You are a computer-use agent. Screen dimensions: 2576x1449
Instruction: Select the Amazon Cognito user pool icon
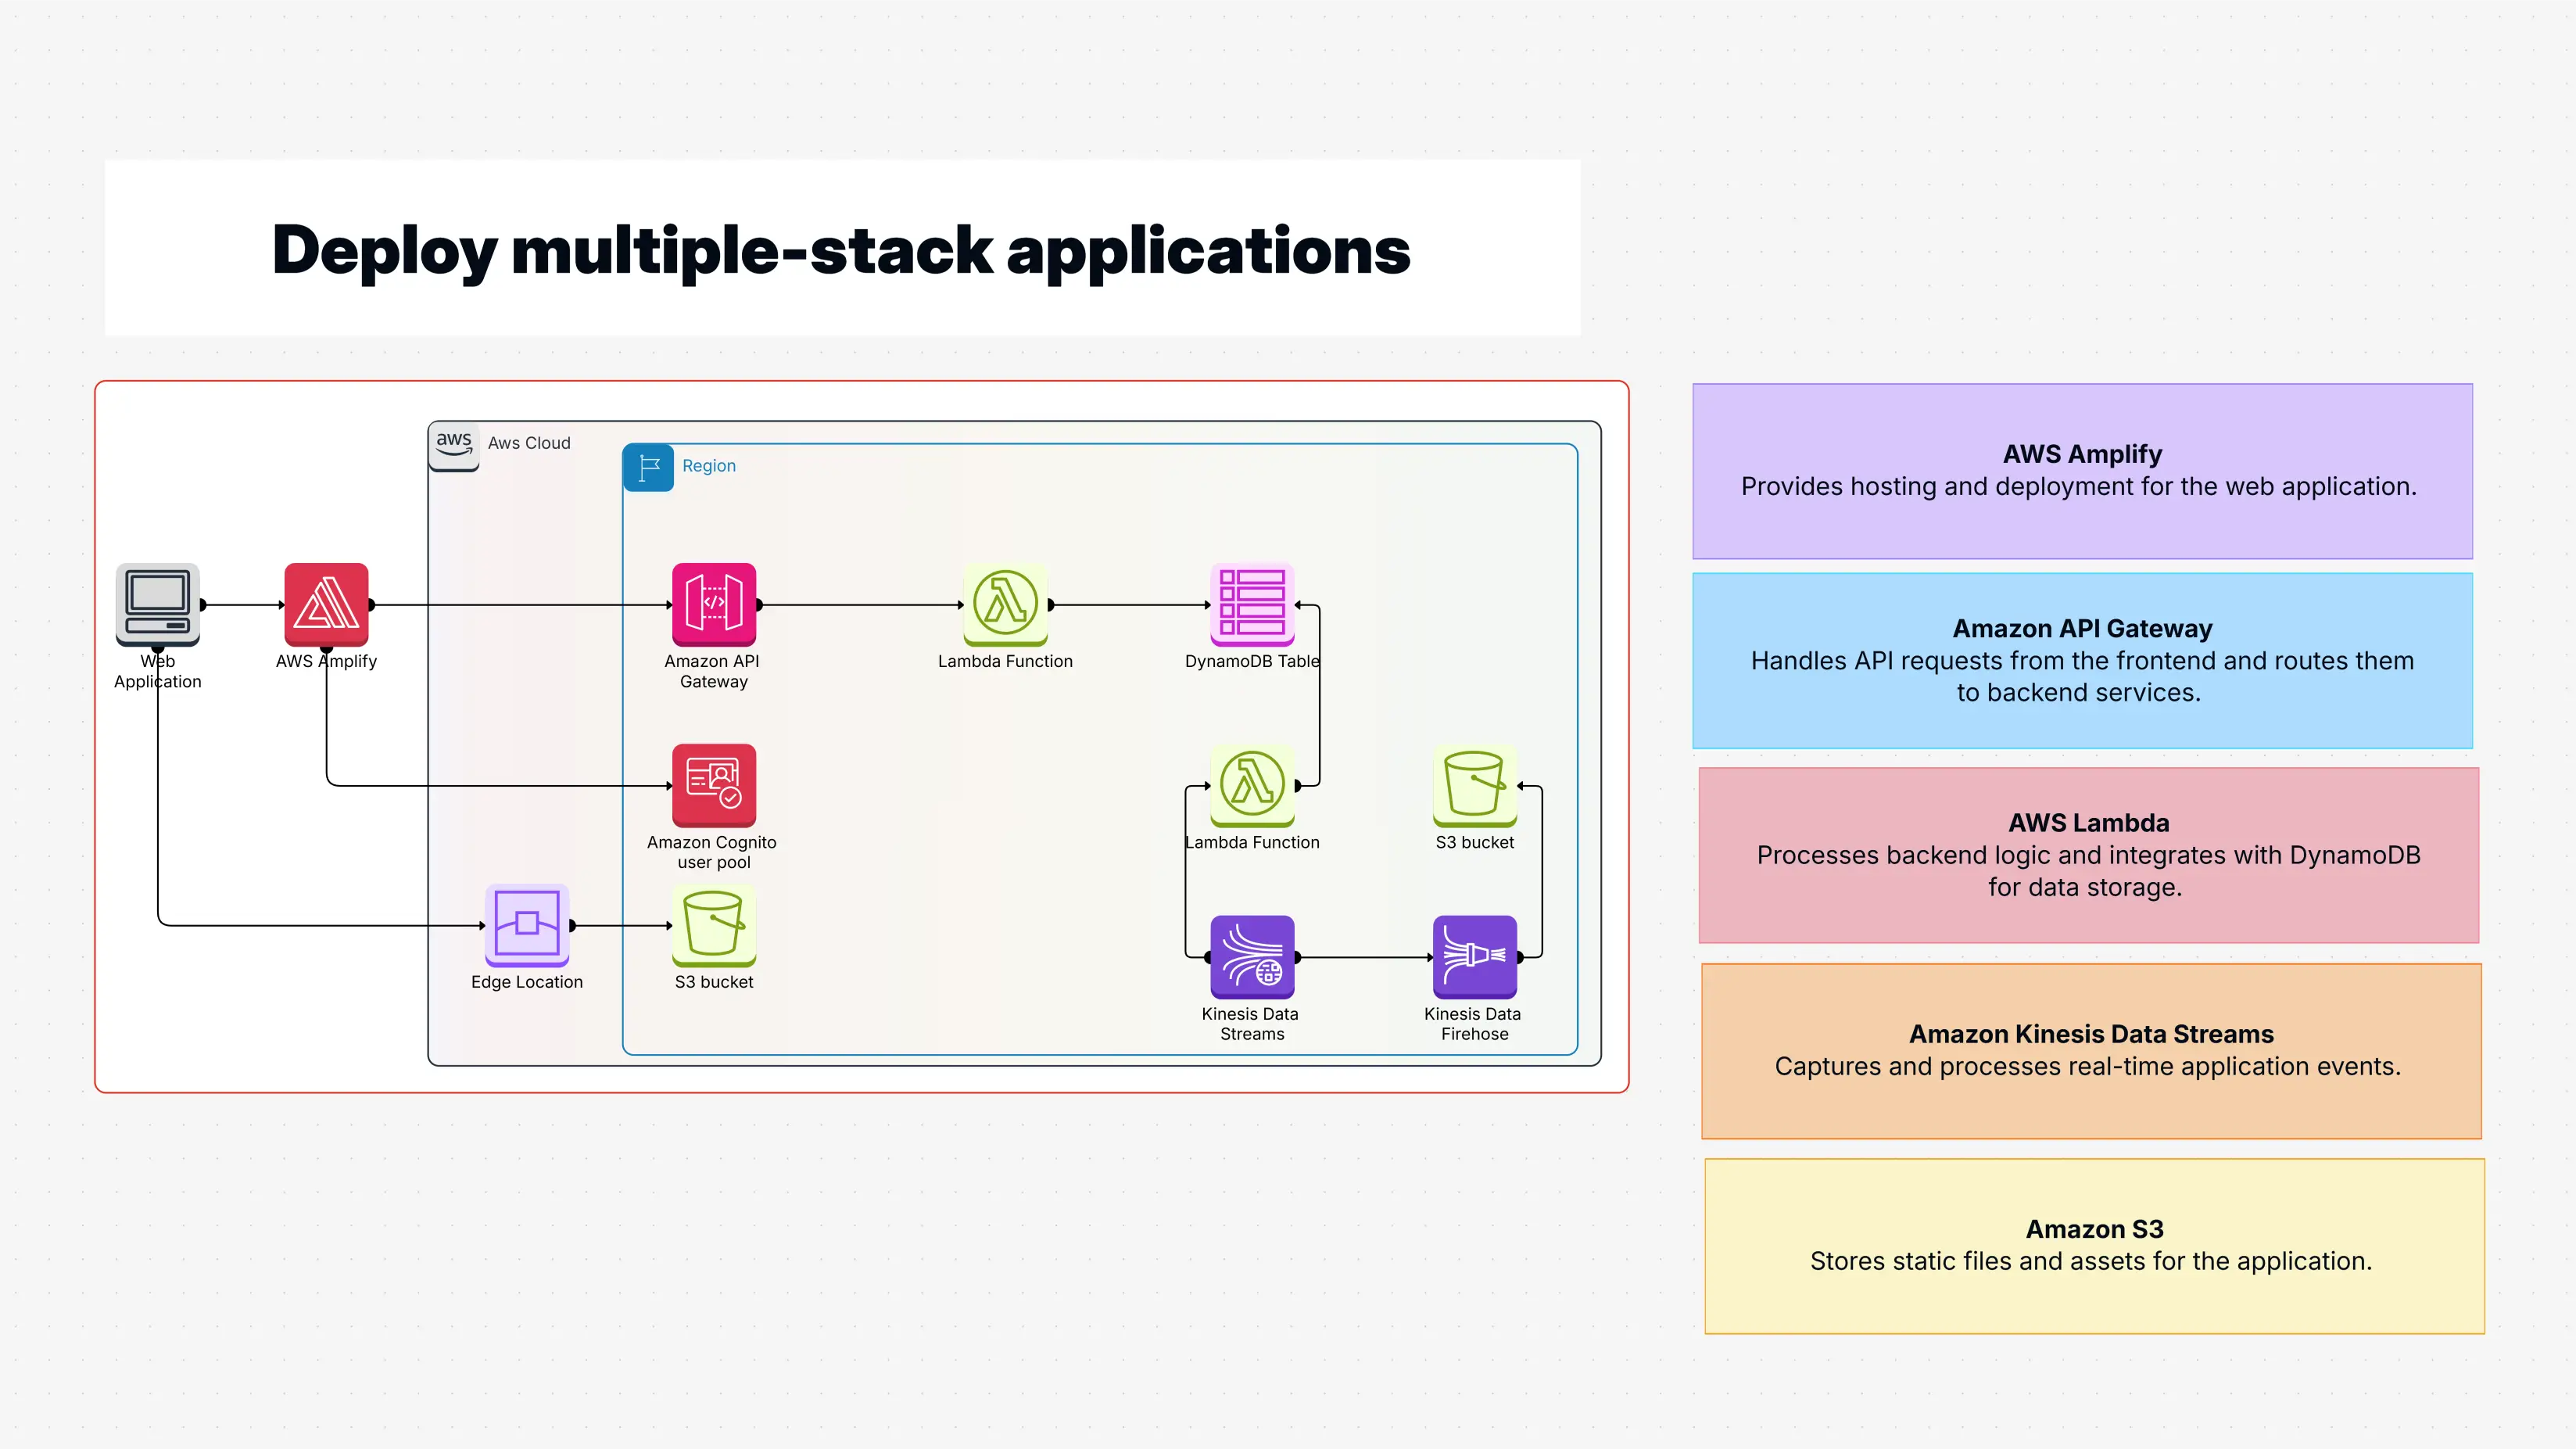click(713, 786)
